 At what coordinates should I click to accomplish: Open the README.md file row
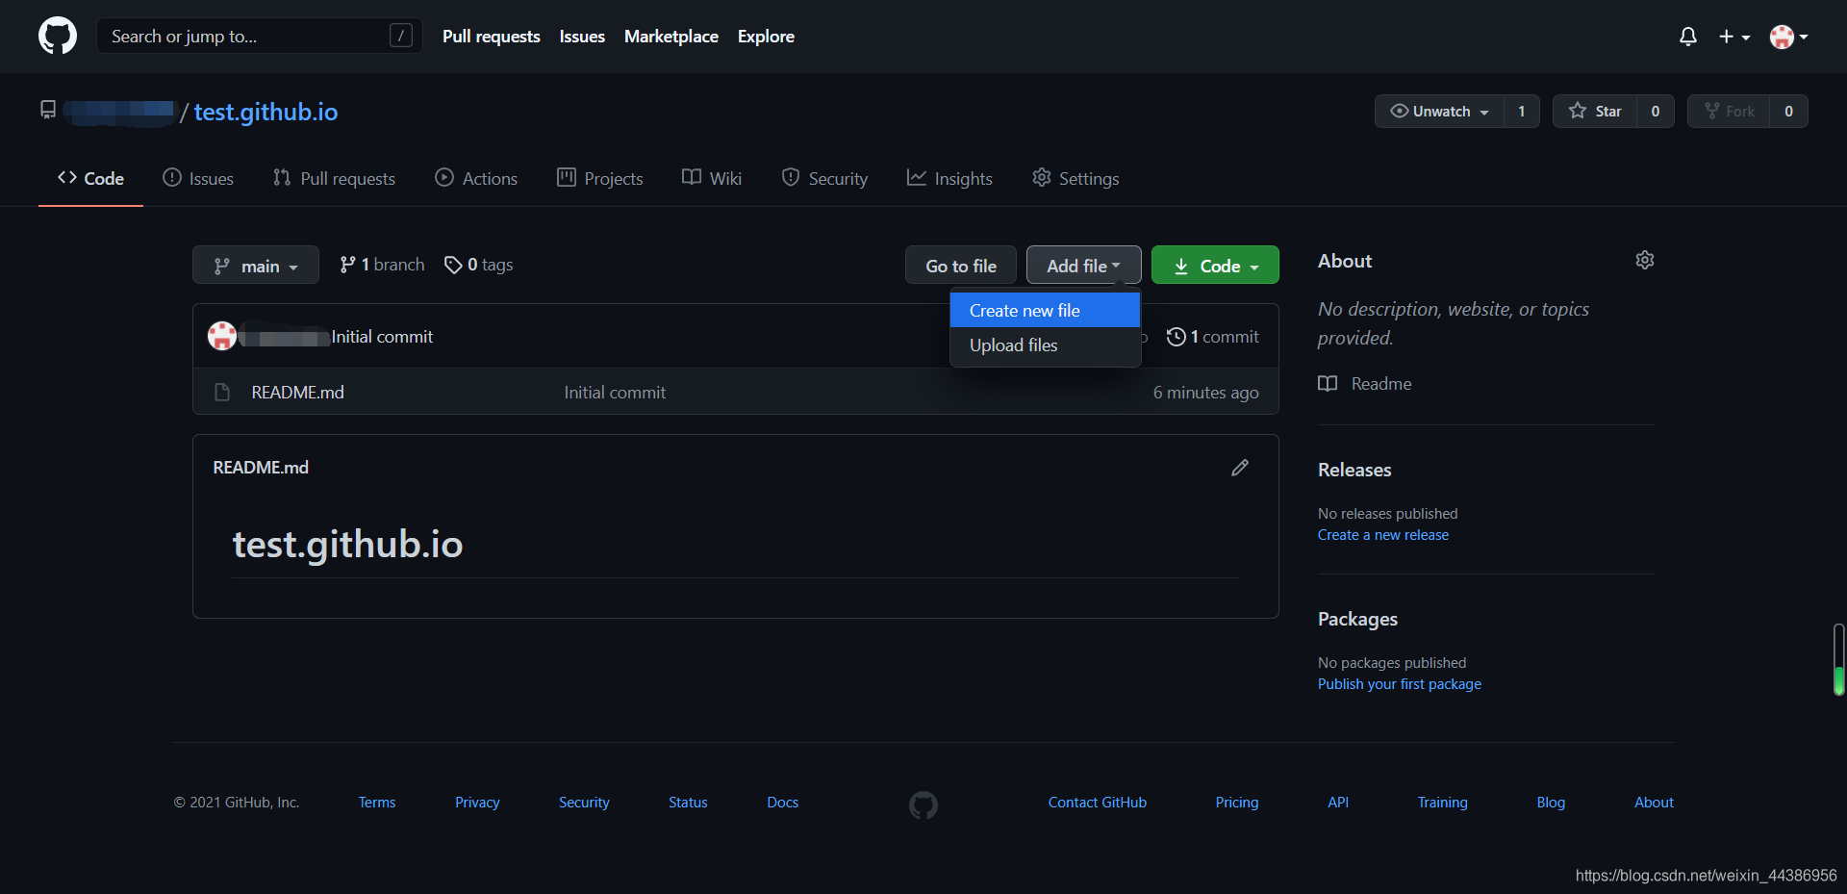736,392
